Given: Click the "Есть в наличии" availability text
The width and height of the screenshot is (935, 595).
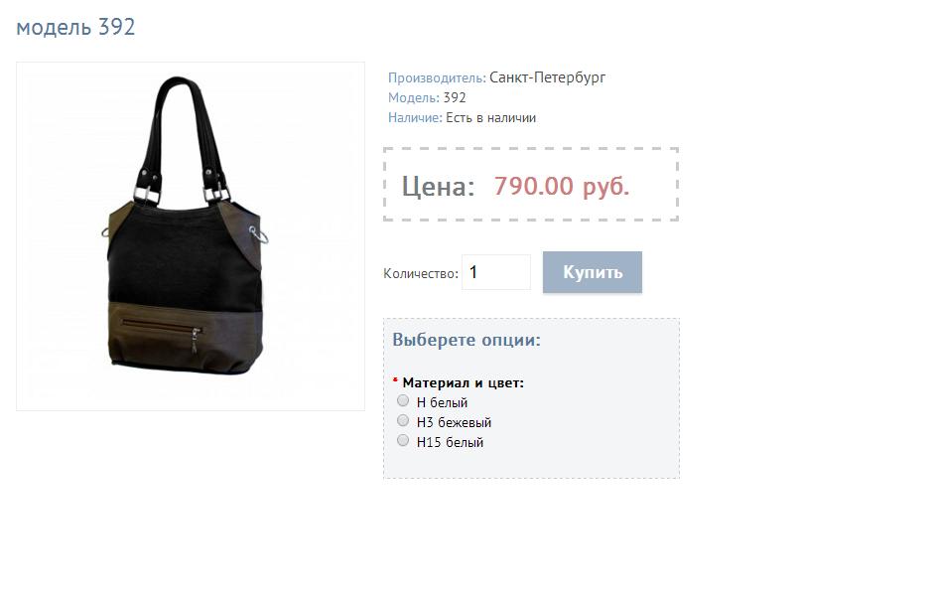Looking at the screenshot, I should [490, 118].
